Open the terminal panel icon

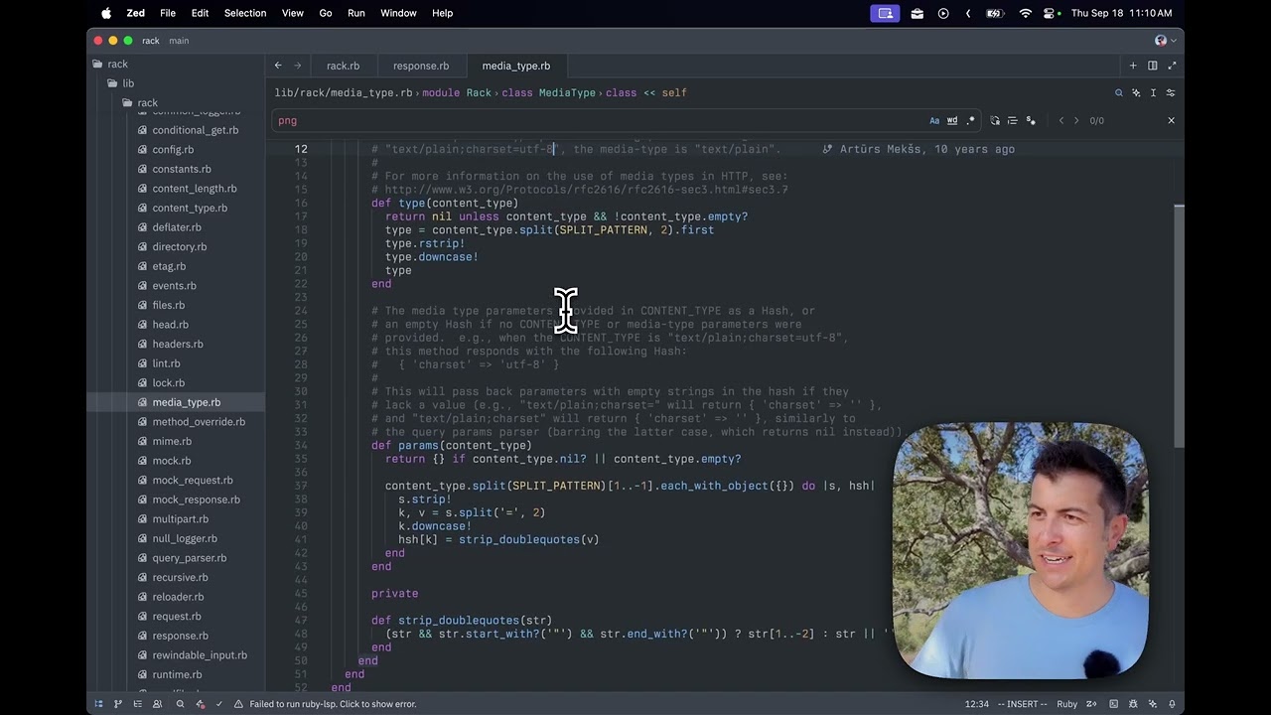click(1114, 704)
